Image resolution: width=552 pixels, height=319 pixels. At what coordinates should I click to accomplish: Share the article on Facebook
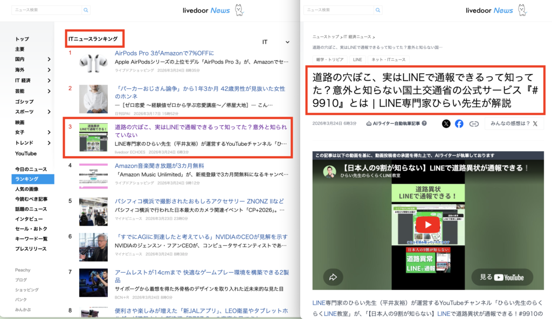click(459, 124)
